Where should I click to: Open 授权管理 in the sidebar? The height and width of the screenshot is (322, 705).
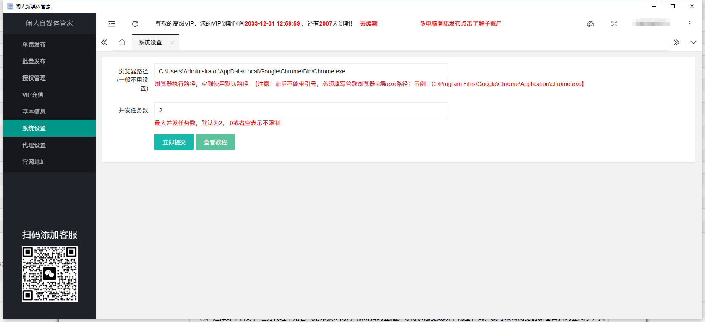[x=50, y=78]
